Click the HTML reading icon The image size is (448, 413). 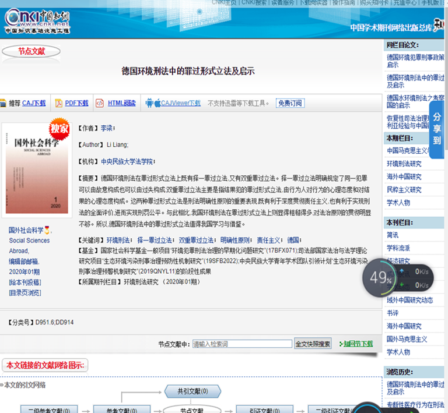[x=100, y=103]
